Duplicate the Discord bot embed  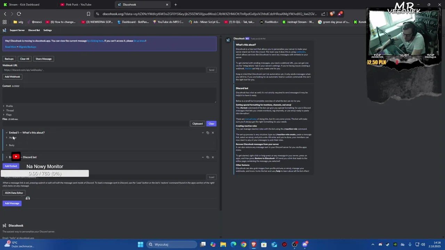tap(208, 157)
